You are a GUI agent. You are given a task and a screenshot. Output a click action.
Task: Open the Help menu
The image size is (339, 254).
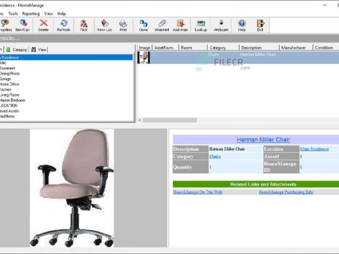(62, 13)
